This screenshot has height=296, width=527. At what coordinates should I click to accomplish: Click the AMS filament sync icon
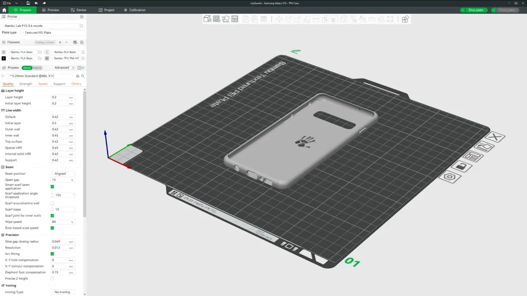tap(75, 42)
